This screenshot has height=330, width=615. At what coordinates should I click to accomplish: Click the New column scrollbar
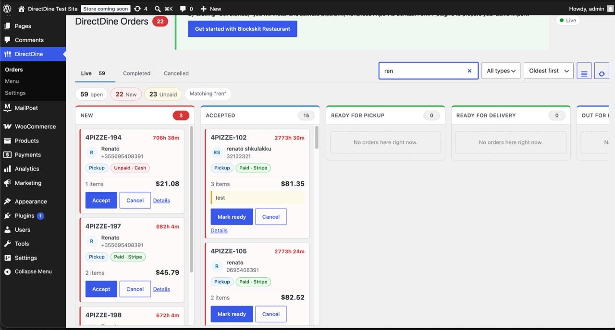coord(191,199)
